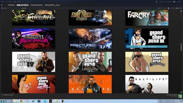Select the Enclave game tile
Viewport: 183px width, 103px height.
34,18
